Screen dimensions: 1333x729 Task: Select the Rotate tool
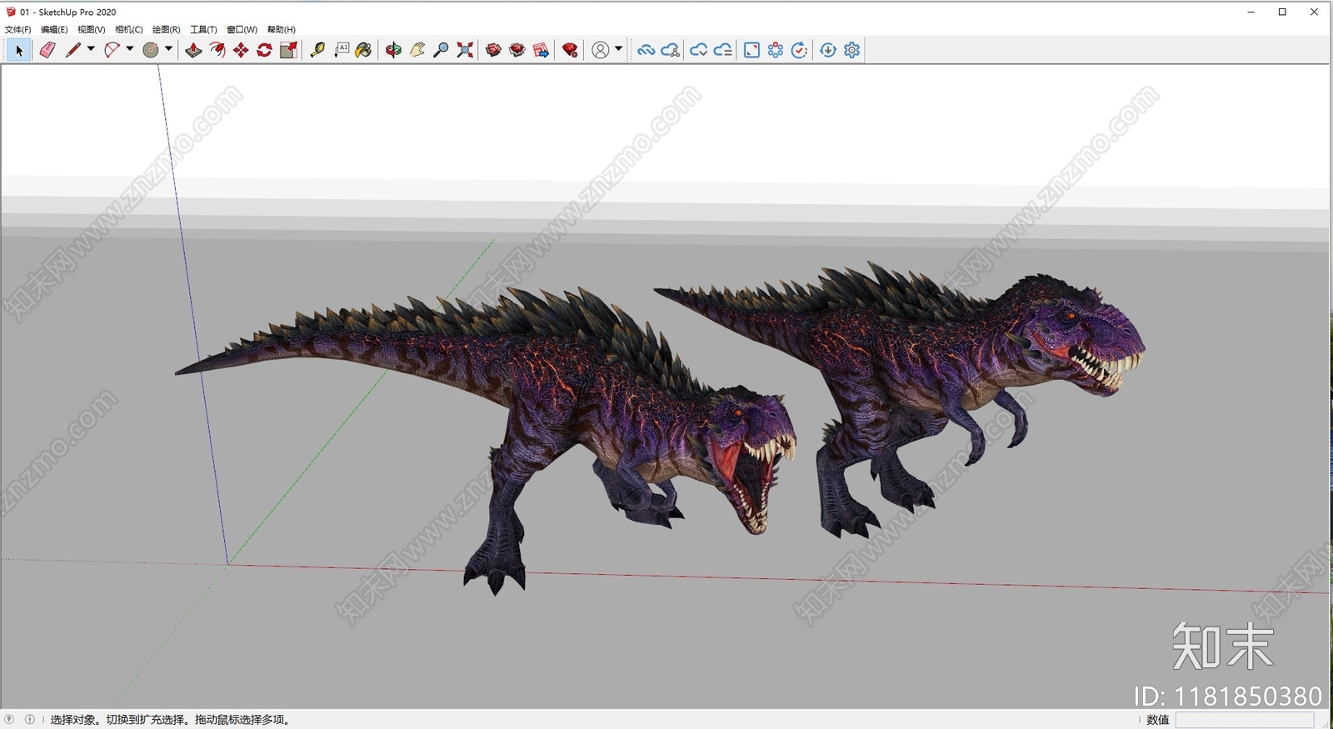(x=265, y=51)
